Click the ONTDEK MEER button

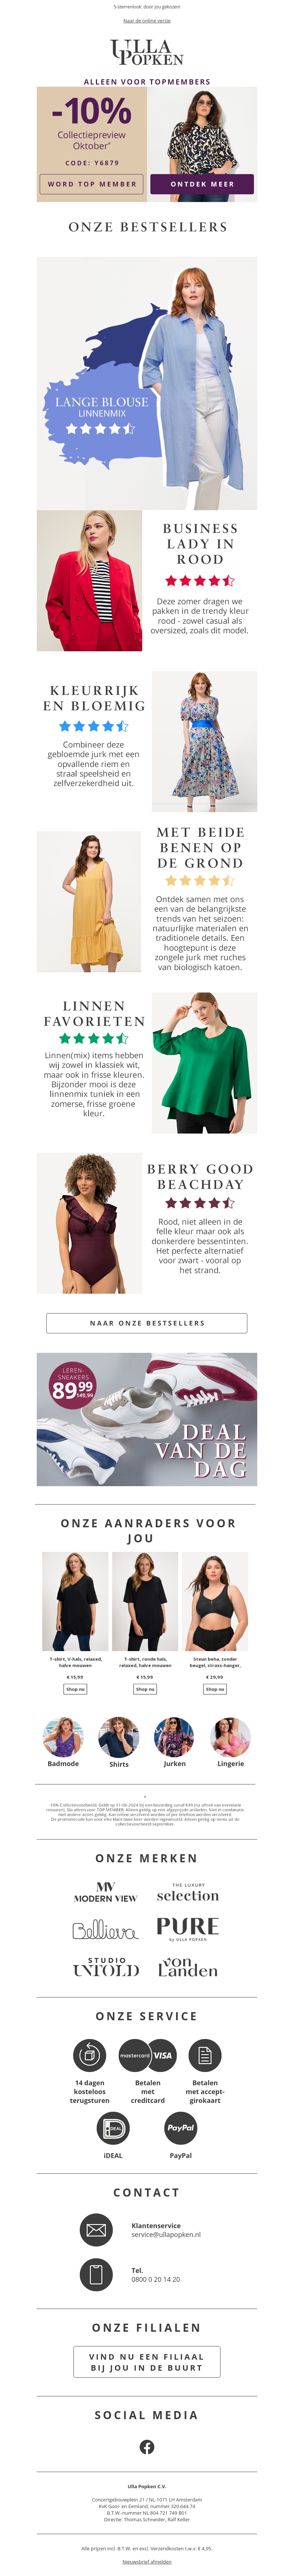202,184
